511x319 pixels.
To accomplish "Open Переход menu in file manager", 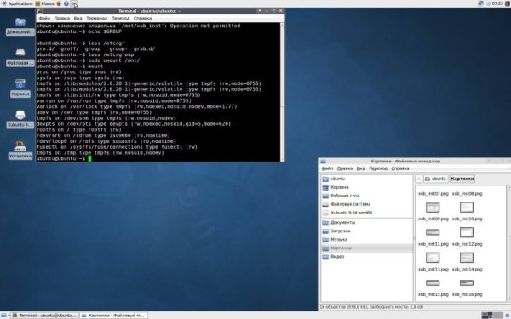I will (x=378, y=168).
